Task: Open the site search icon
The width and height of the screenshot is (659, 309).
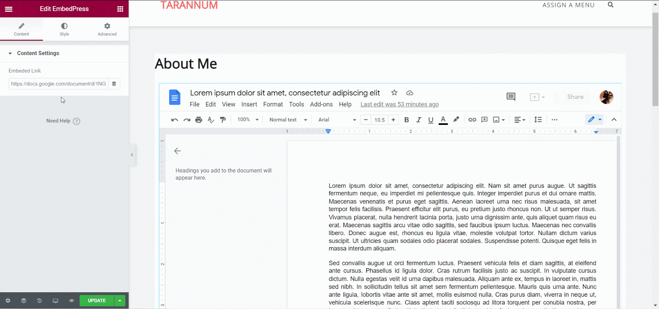Action: pos(611,5)
